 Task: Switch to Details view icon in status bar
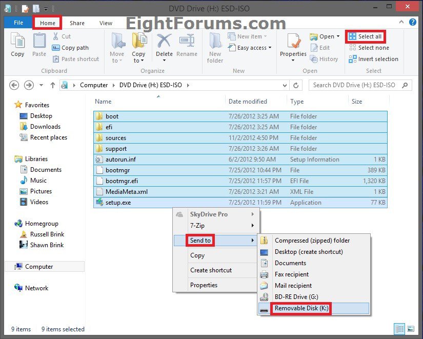(399, 329)
